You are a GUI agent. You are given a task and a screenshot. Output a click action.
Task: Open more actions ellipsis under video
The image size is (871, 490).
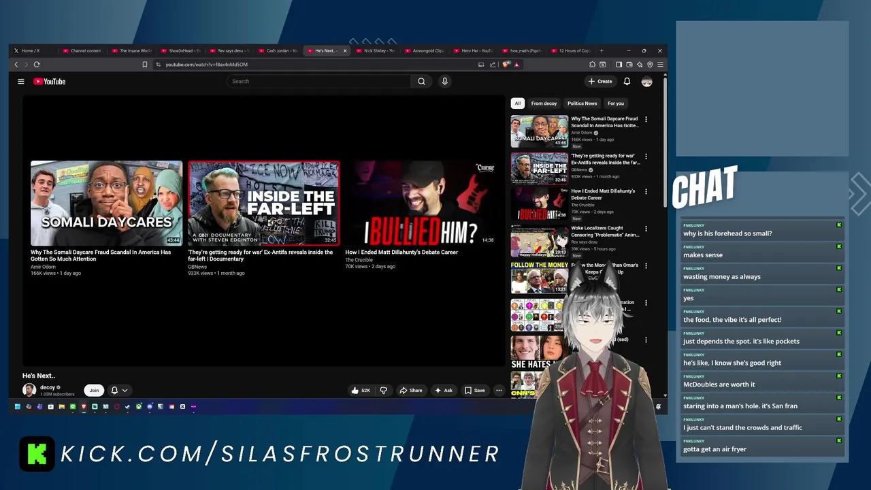tap(499, 391)
